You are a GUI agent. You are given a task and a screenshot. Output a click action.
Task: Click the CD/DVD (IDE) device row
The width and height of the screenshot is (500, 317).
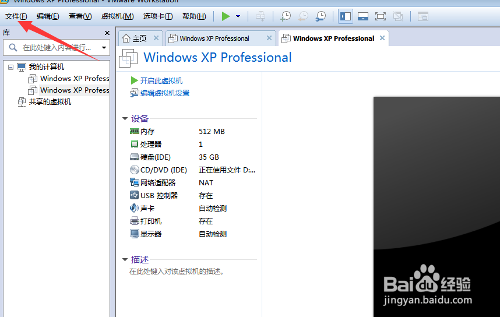click(193, 170)
